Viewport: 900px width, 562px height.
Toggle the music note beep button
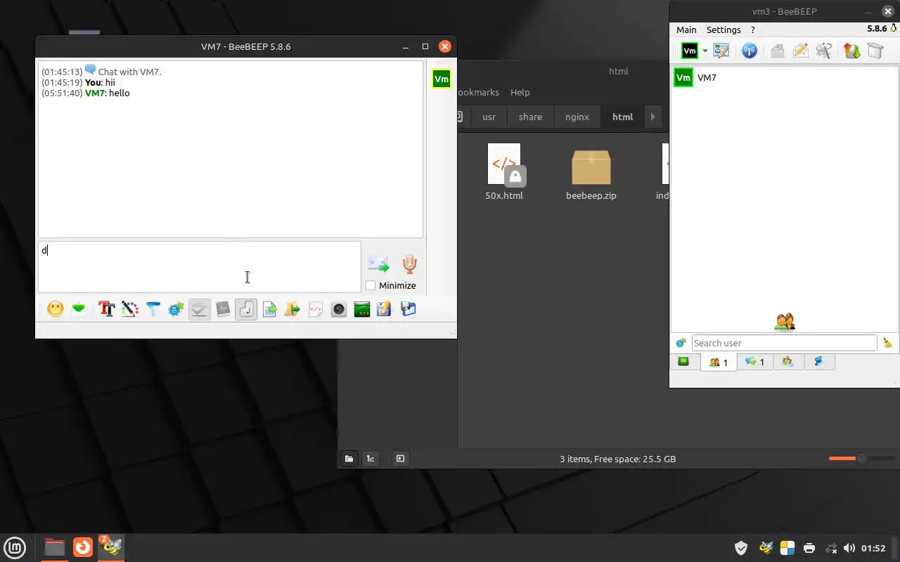(x=246, y=308)
